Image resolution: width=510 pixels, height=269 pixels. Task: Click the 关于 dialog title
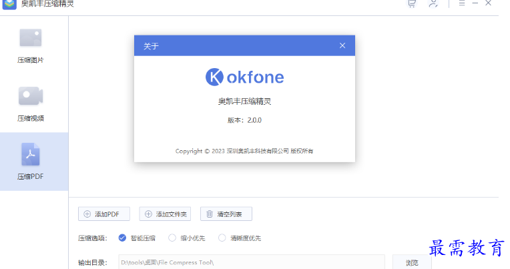click(151, 46)
